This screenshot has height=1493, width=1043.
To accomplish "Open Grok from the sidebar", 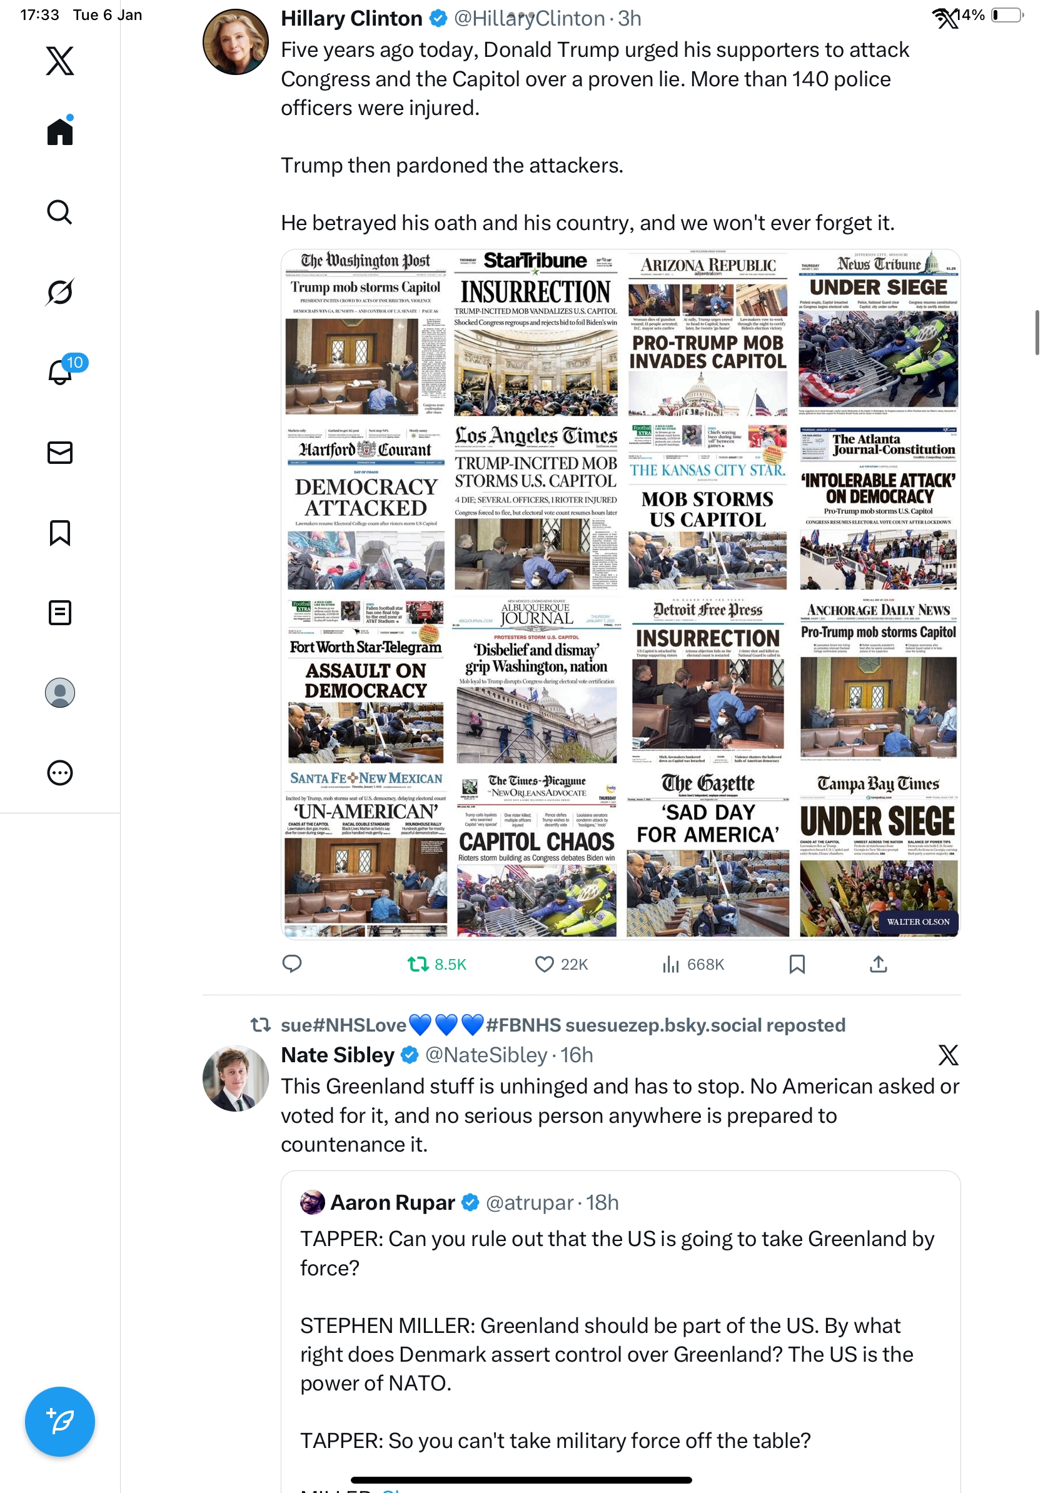I will tap(60, 292).
